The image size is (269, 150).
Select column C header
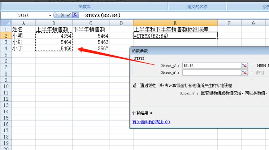pos(91,23)
